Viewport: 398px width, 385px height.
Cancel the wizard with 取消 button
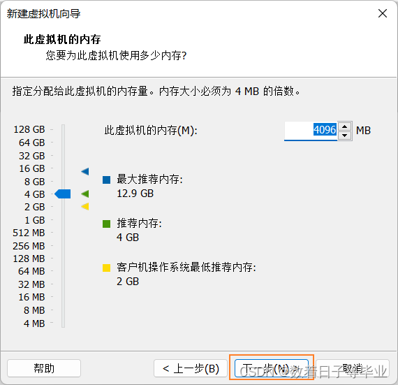click(353, 368)
